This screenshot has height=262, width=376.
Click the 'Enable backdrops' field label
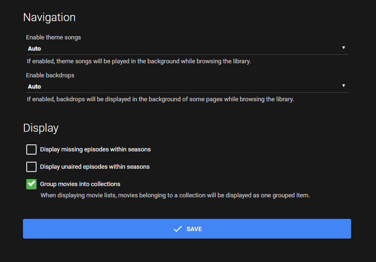coord(50,75)
